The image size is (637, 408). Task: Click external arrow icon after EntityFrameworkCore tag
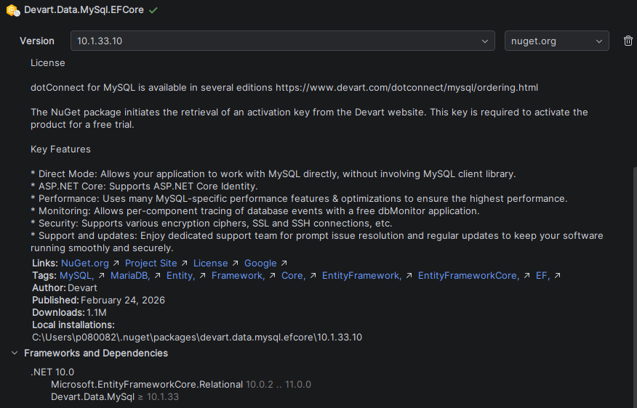pos(527,276)
